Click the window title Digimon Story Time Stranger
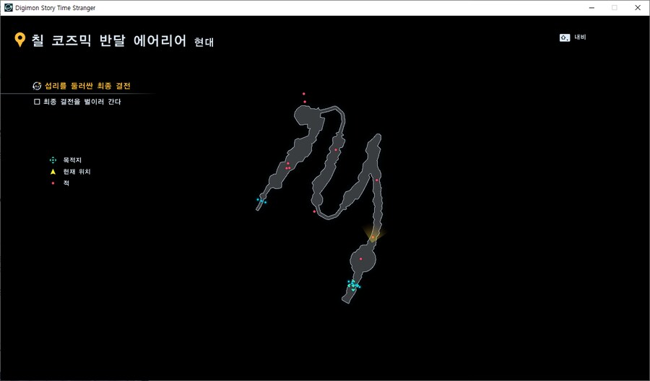Screen dimensions: 650x381 pos(56,7)
